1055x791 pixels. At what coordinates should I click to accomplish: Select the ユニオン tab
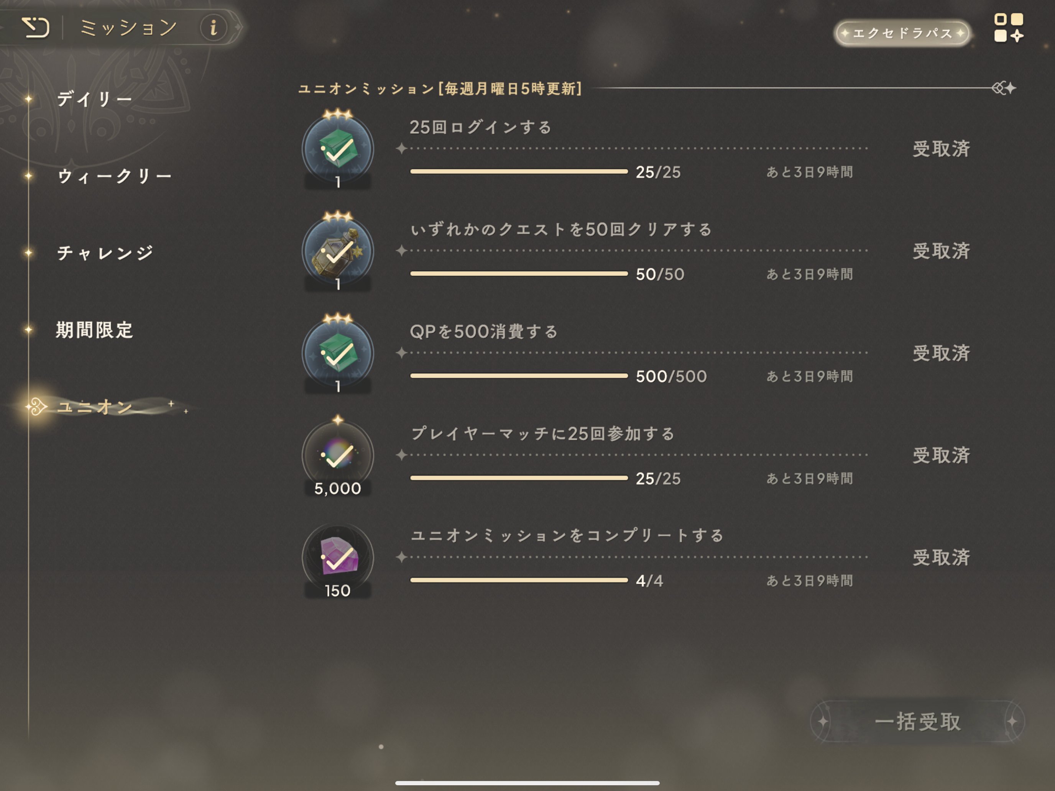coord(95,407)
